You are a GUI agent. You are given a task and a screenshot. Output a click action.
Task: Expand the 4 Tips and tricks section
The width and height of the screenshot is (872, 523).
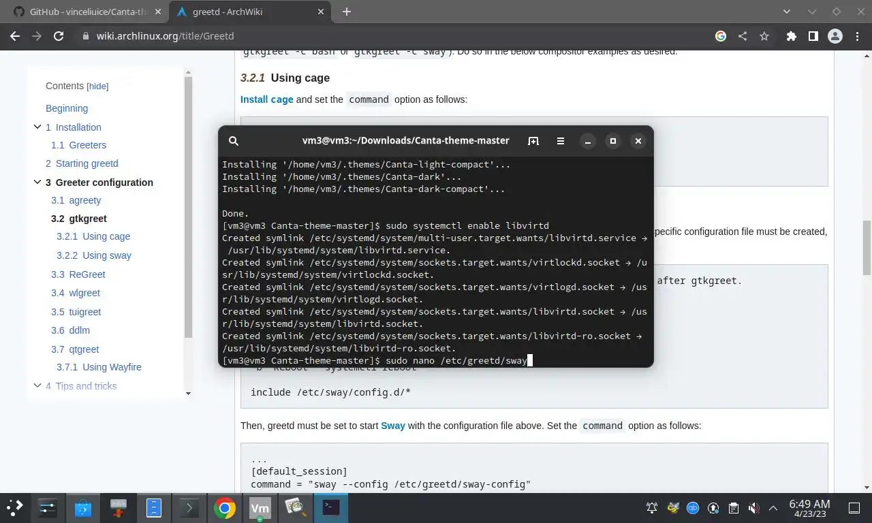(37, 385)
